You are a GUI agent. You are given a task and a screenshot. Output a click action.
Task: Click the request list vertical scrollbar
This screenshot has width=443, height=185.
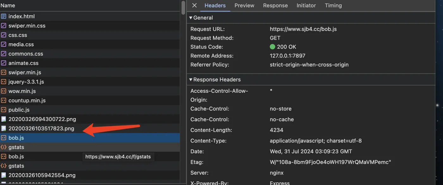183,8
